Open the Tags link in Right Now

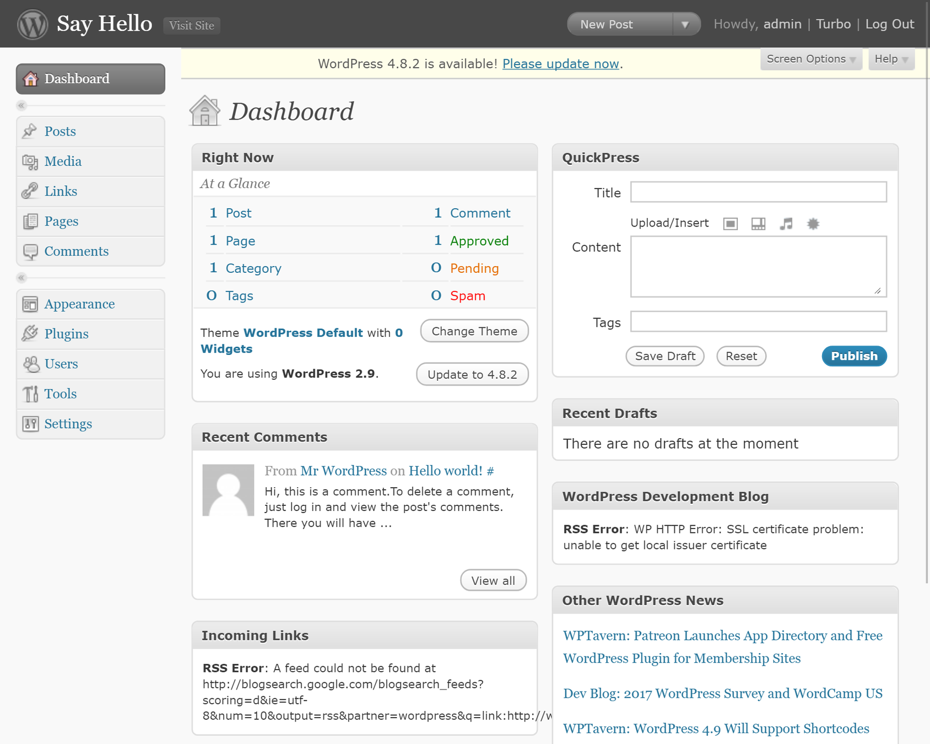[239, 296]
